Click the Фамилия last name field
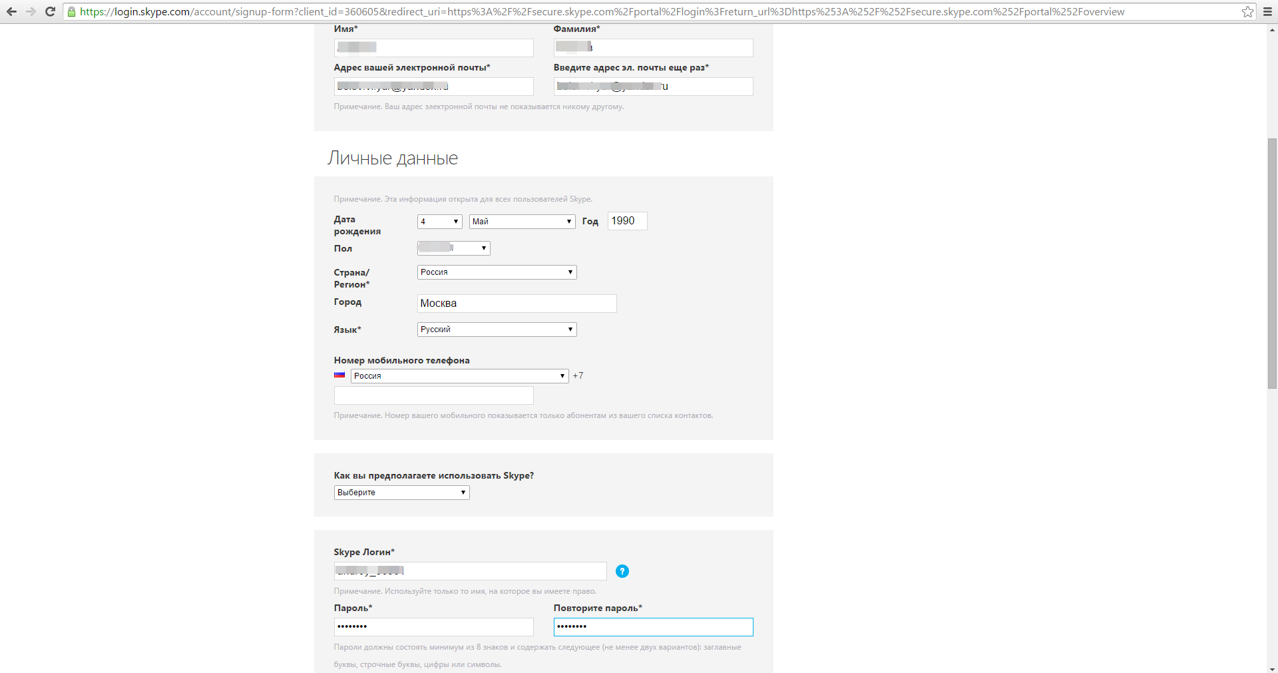1278x673 pixels. (x=653, y=48)
